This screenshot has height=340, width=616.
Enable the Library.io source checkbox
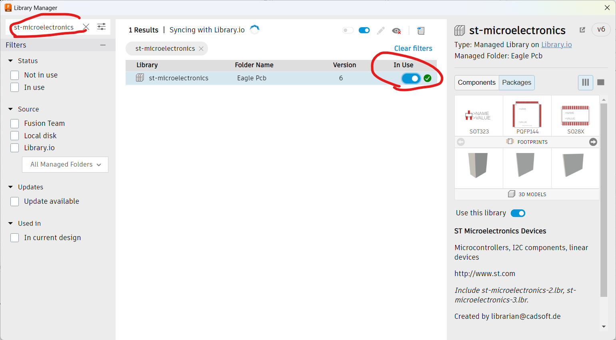tap(15, 148)
